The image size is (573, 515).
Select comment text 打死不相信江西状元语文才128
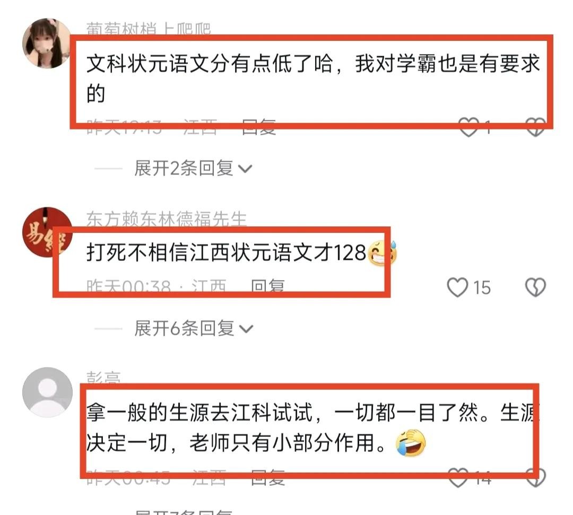pyautogui.click(x=226, y=252)
